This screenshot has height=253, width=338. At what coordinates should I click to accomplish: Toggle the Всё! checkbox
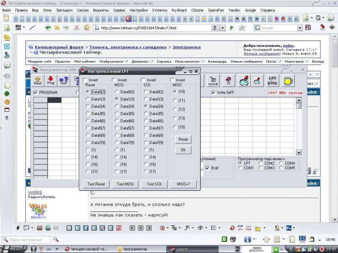pyautogui.click(x=208, y=168)
